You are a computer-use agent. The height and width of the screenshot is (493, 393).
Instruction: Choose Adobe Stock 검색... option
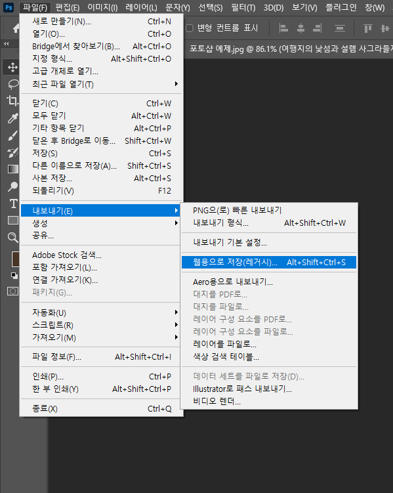point(102,255)
